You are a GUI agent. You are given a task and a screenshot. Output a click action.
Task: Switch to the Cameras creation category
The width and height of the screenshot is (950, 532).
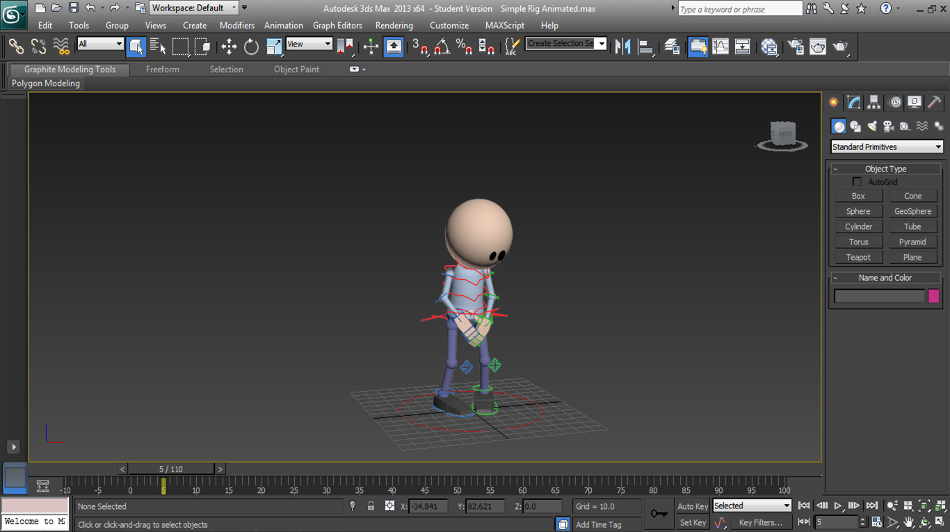(x=888, y=126)
